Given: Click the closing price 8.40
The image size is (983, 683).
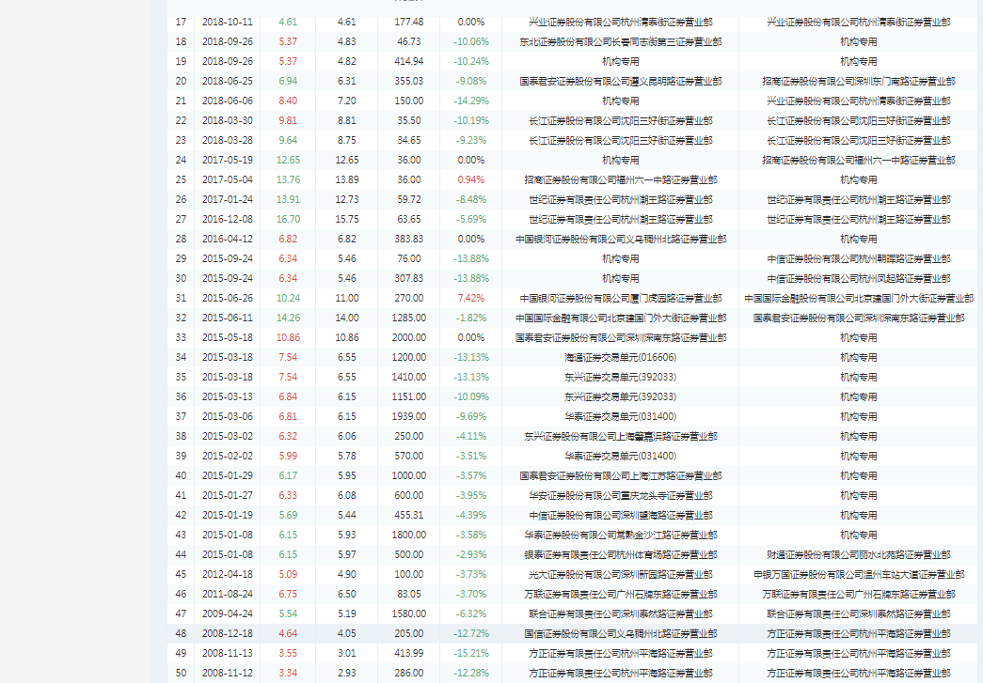Looking at the screenshot, I should click(288, 101).
